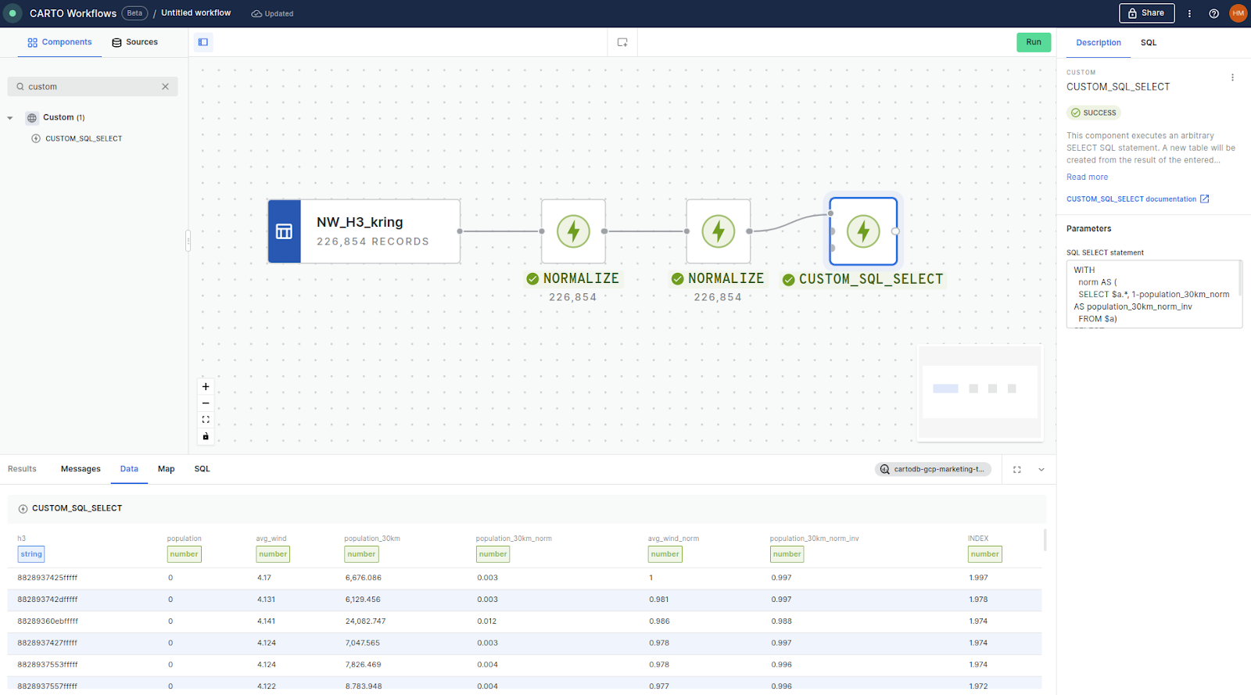Select the NW_H3_kring table source node

tap(364, 231)
